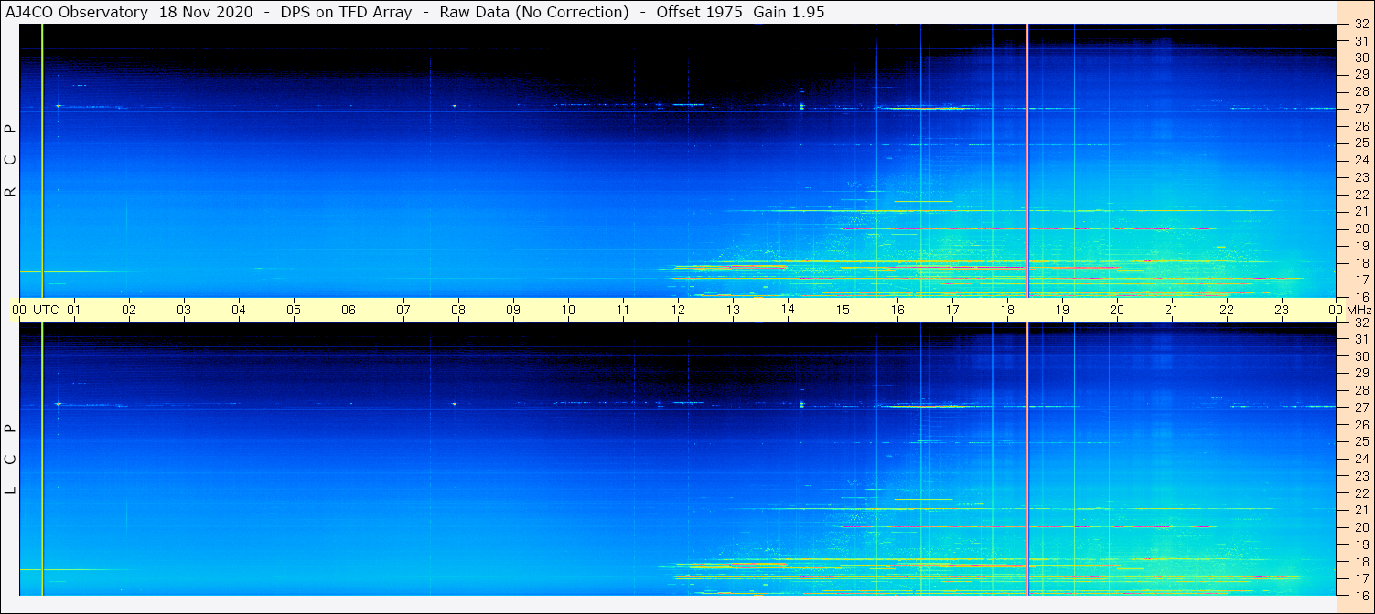Click the '15' hour label on the time axis

click(x=843, y=310)
